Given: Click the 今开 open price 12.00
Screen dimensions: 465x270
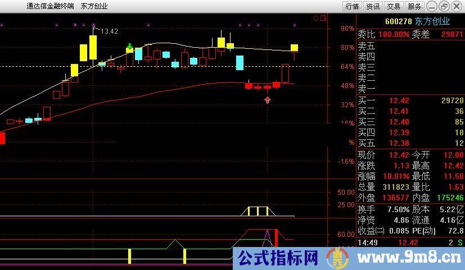Looking at the screenshot, I should (x=453, y=155).
